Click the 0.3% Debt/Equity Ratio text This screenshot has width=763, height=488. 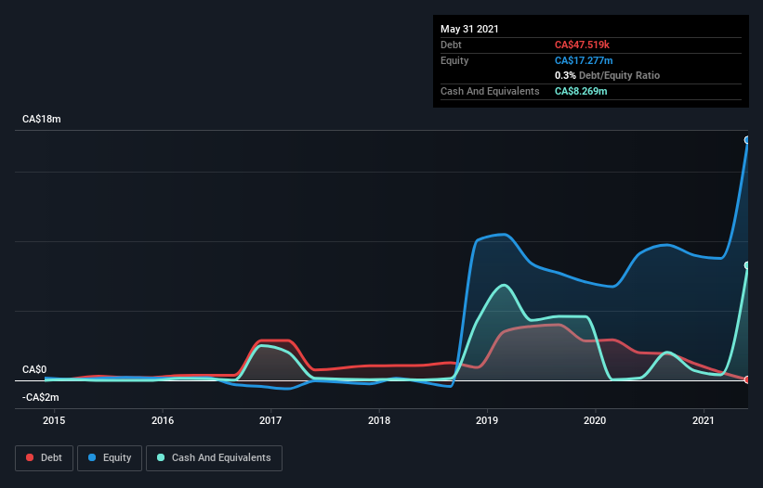tap(607, 76)
